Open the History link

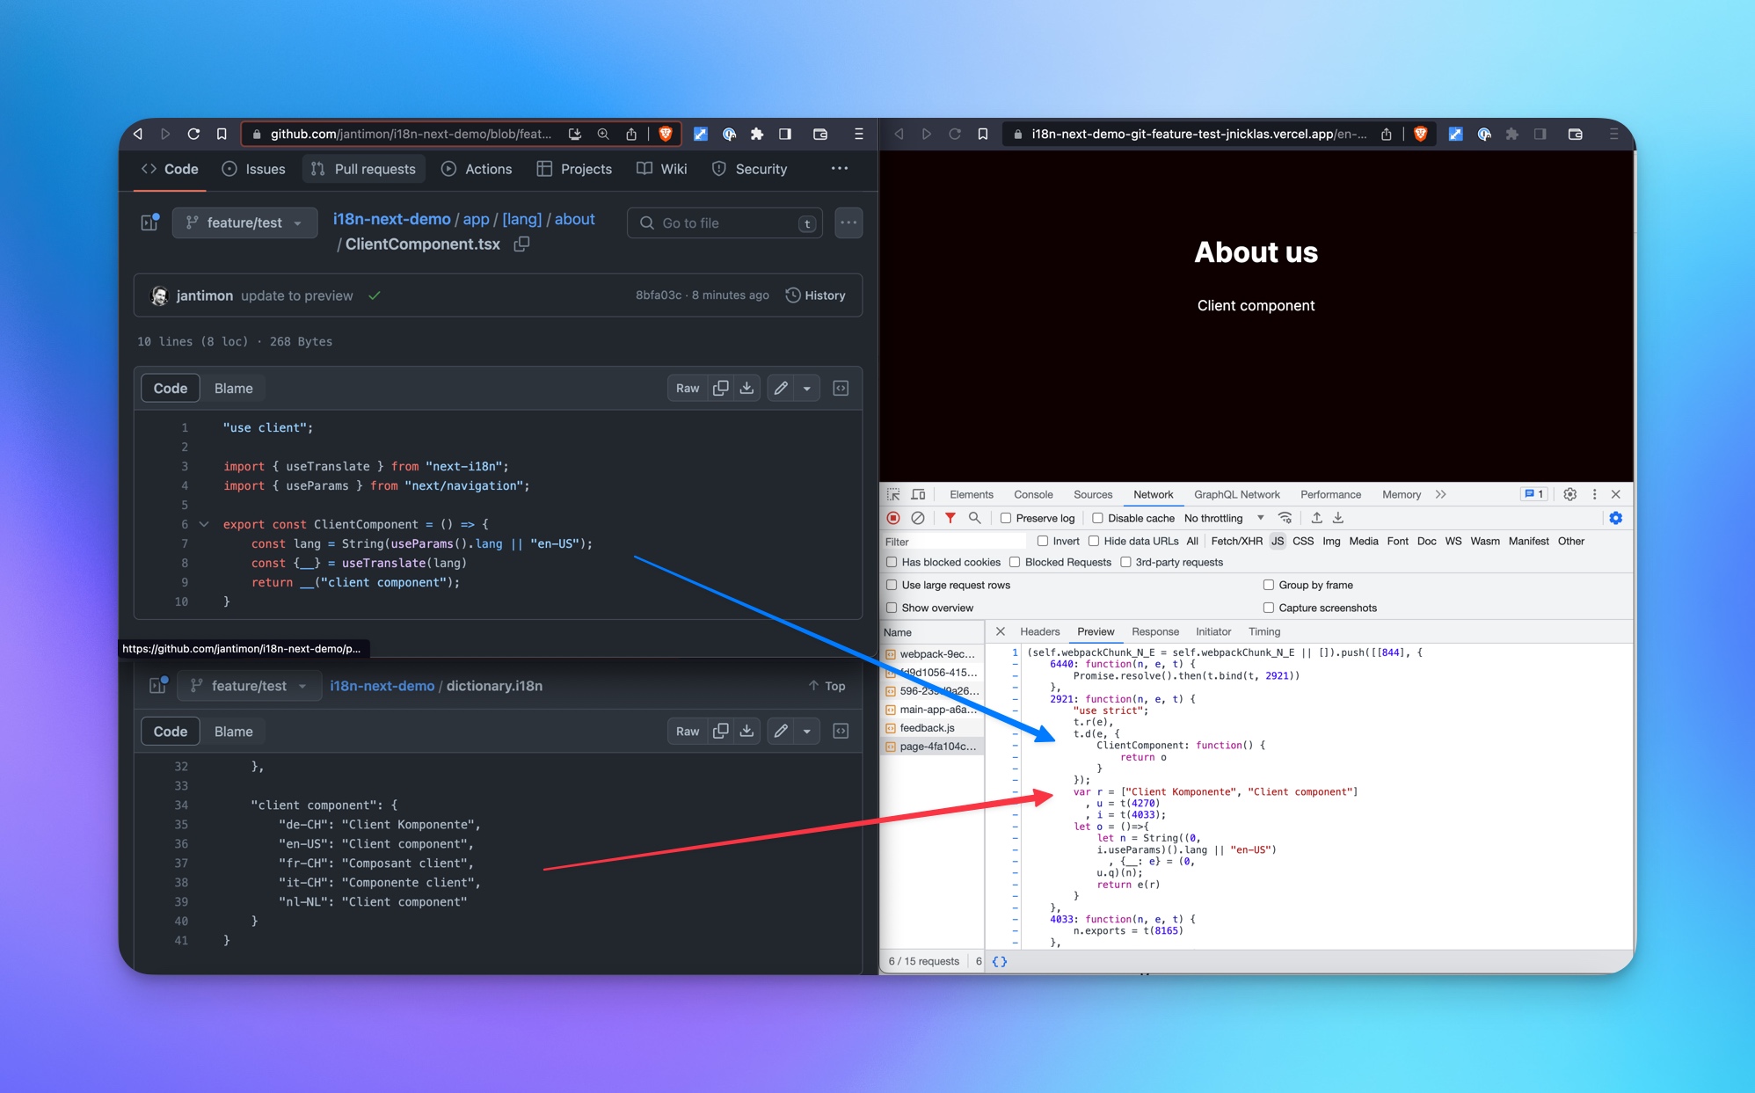(x=815, y=295)
